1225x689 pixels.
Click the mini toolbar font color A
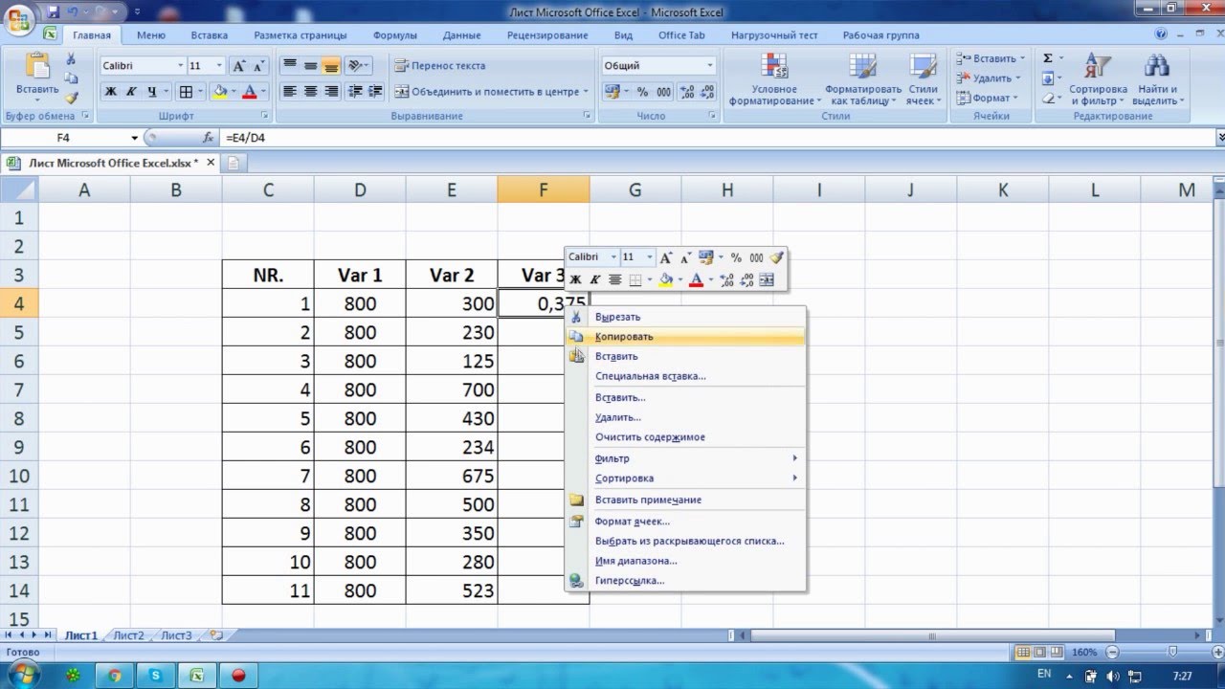[696, 279]
